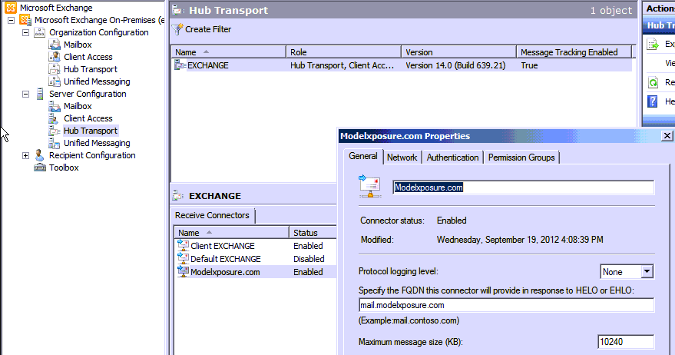Click the Create Filter funnel icon
The height and width of the screenshot is (355, 675).
177,29
